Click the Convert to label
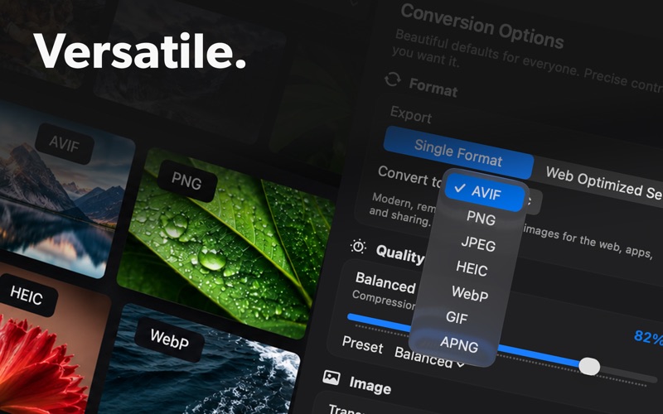 click(x=409, y=176)
